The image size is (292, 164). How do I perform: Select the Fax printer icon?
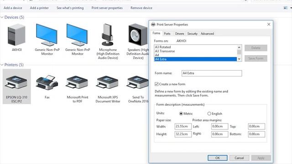(47, 83)
